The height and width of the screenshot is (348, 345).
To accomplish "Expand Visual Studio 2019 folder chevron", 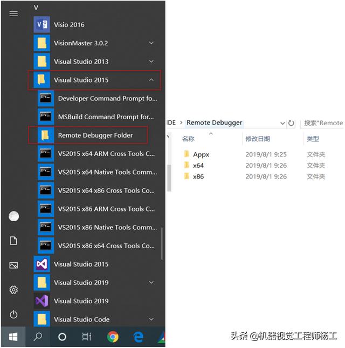I will (x=151, y=282).
